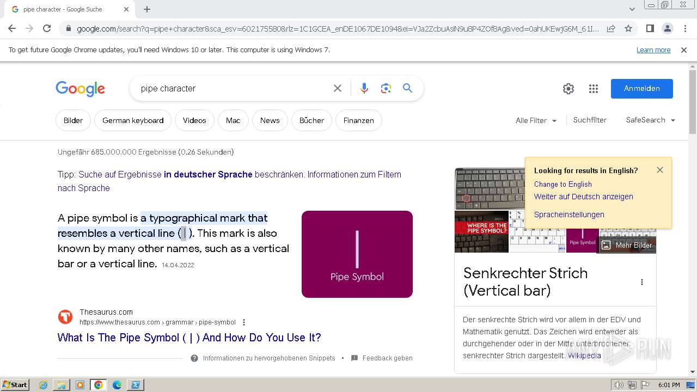Image resolution: width=697 pixels, height=392 pixels.
Task: Bookmark this page with the star icon
Action: [x=628, y=29]
